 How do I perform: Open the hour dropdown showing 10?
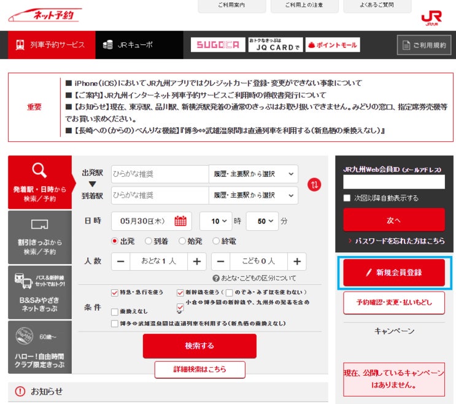coord(216,221)
